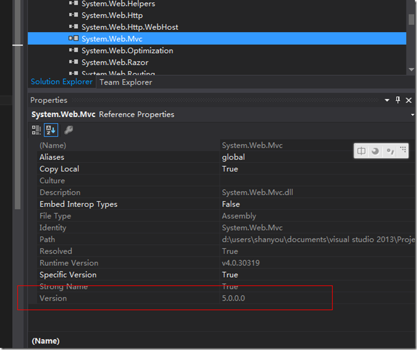
Task: Click the Categorized view icon in Properties
Action: 36,130
